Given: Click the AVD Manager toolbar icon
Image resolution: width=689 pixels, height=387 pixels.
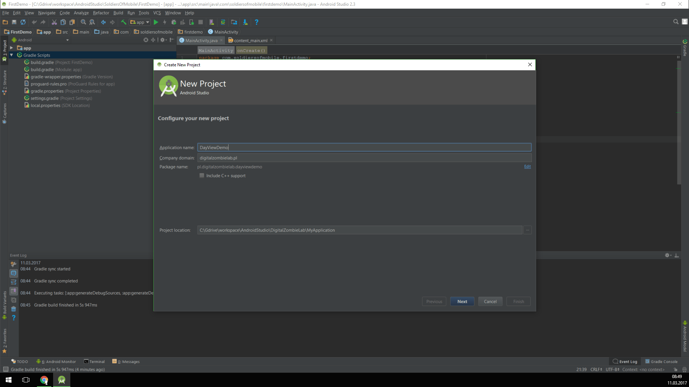Looking at the screenshot, I should (x=212, y=22).
